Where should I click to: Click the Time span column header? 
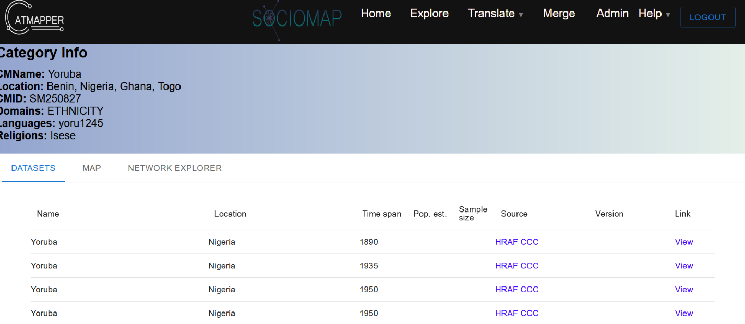pos(381,214)
